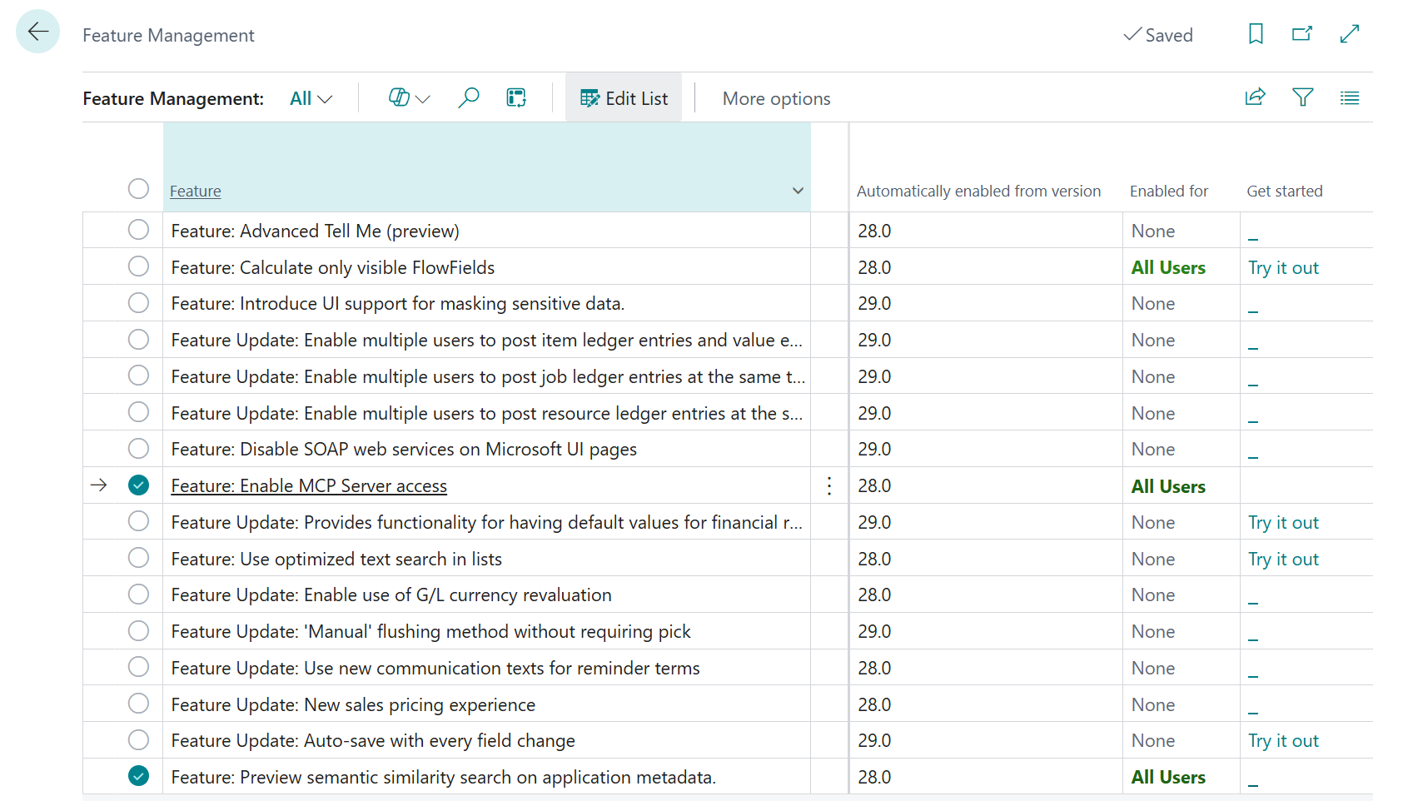This screenshot has width=1403, height=801.
Task: Select row Auto-save with every field change
Action: pos(138,739)
